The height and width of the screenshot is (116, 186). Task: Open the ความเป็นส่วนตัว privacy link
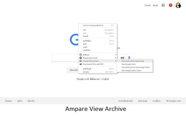pos(126,101)
